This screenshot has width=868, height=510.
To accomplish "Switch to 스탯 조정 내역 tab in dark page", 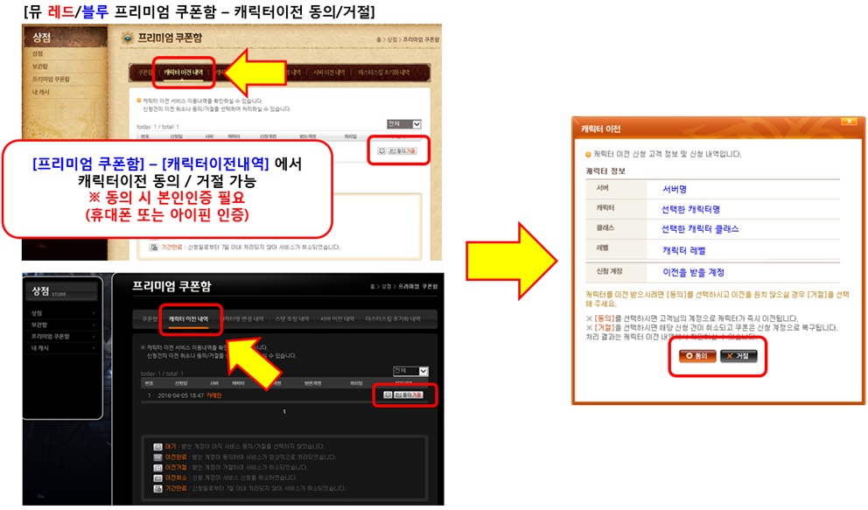I will click(293, 319).
